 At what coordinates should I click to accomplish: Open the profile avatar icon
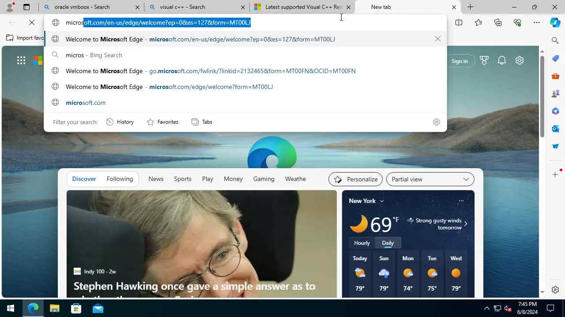click(9, 7)
